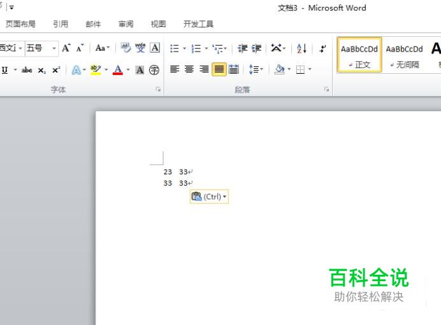Viewport: 441px width, 325px height.
Task: Click the Enclosed Characters icon
Action: 154,70
